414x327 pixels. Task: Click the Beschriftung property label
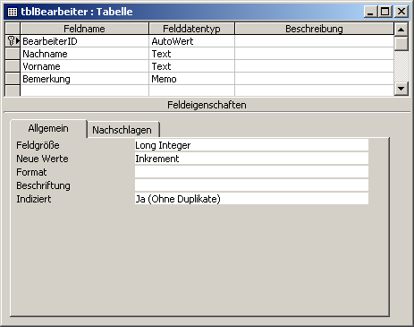coord(43,185)
